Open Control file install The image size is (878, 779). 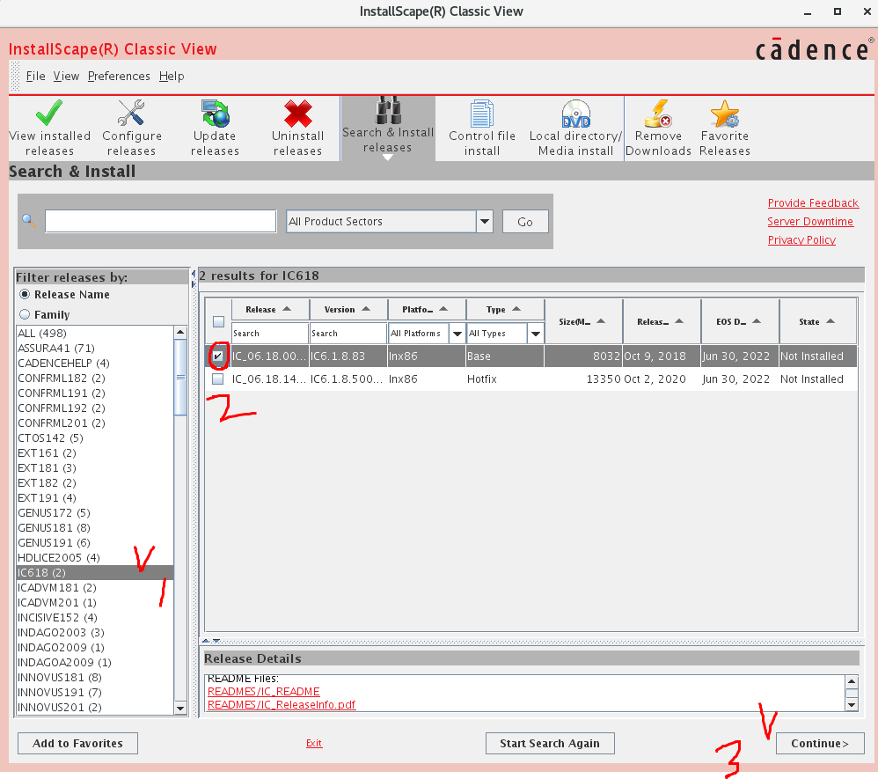click(481, 128)
